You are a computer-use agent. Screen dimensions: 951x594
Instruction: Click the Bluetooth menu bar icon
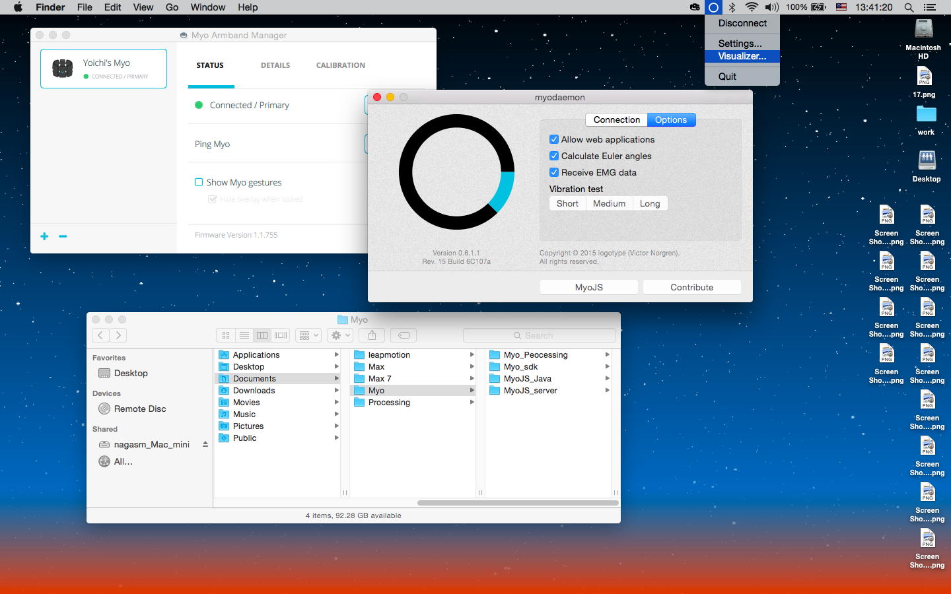732,7
